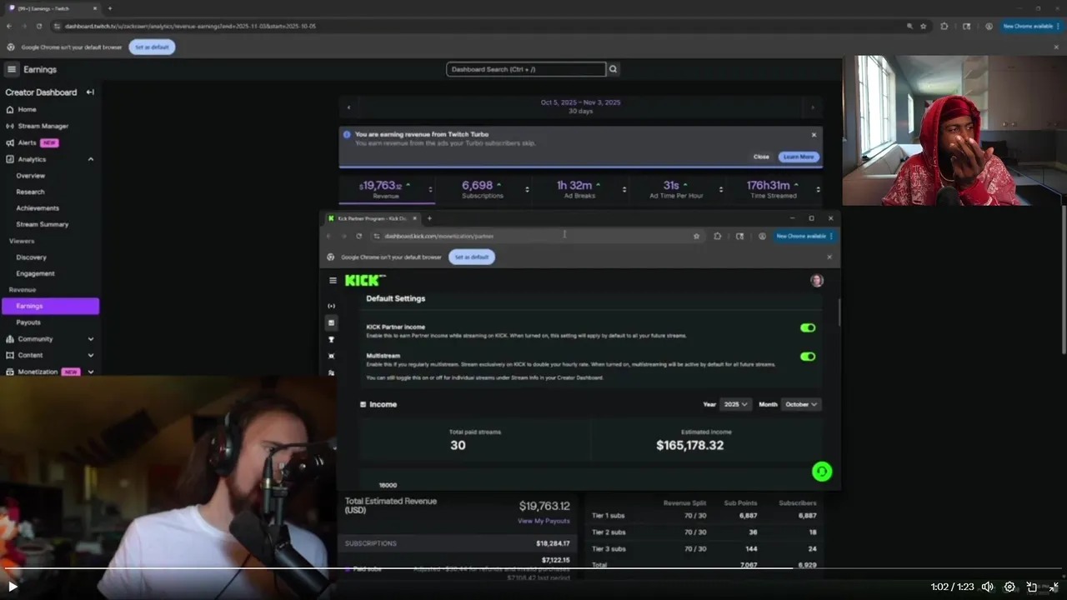Open a new tab in the Kick window

click(429, 218)
